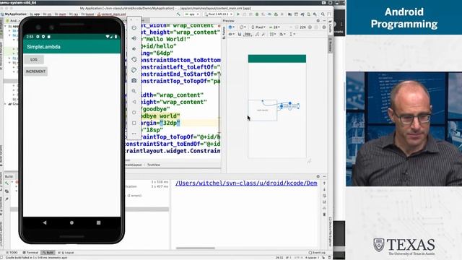
Task: Open the Guidelines dropdown in layout toolbar
Action: coord(292,34)
